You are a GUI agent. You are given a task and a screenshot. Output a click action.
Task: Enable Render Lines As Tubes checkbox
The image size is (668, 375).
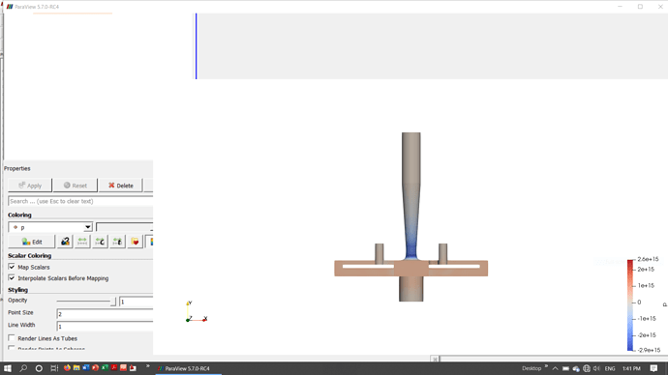[x=12, y=338]
